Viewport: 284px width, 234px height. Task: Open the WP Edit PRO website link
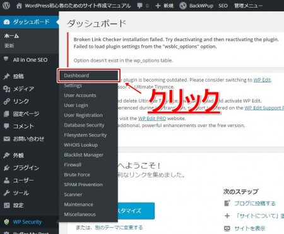[152, 118]
